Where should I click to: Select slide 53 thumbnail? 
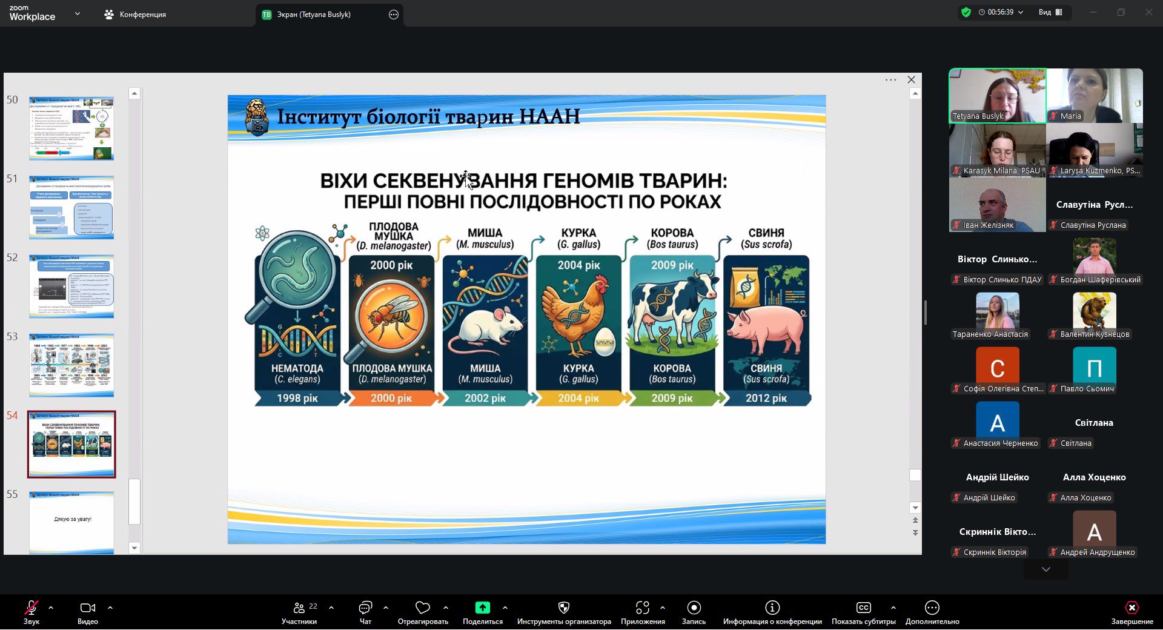pos(71,365)
